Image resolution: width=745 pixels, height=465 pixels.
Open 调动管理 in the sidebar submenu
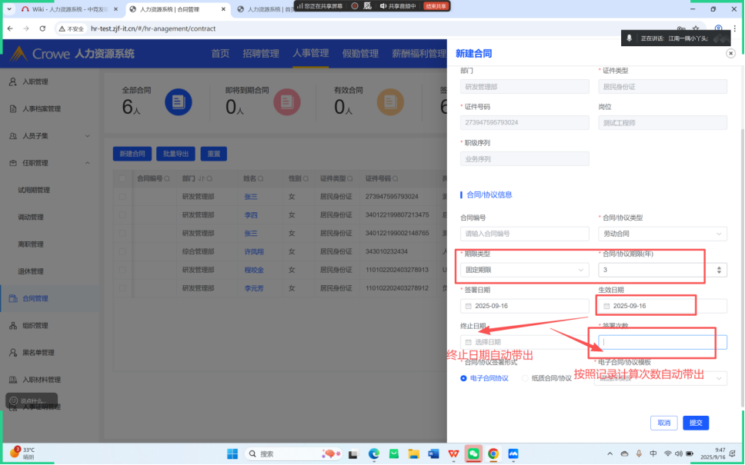31,217
